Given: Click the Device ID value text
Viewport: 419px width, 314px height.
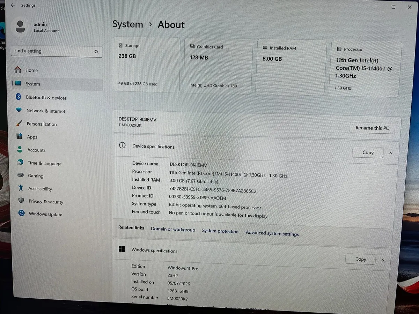Looking at the screenshot, I should click(213, 190).
